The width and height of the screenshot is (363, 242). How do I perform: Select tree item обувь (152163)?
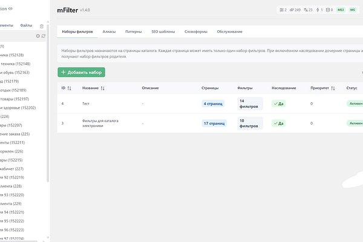click(15, 73)
